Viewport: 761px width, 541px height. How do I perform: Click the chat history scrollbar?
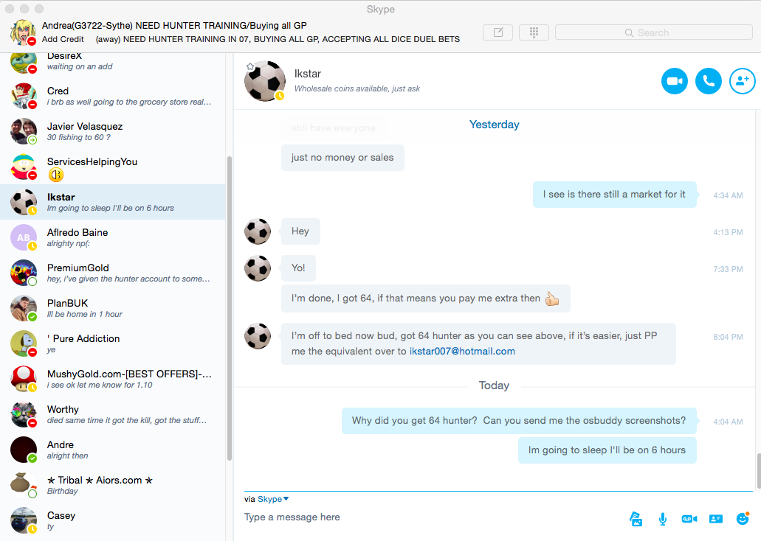(758, 471)
